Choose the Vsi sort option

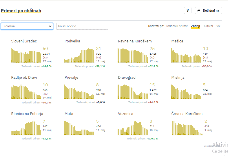(x=218, y=26)
